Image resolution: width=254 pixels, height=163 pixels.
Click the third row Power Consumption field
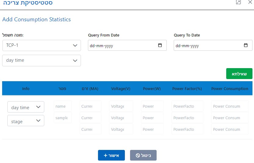(230, 129)
